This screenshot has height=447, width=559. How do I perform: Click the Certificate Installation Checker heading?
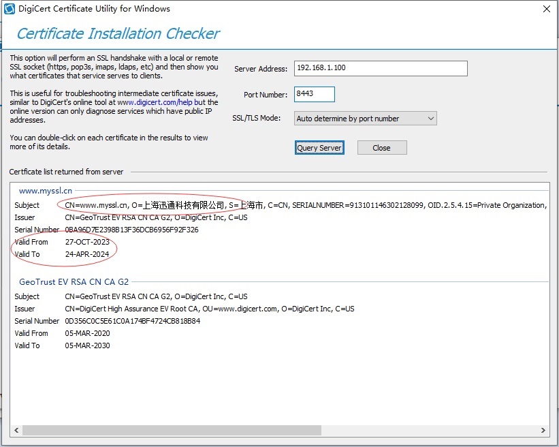(118, 33)
